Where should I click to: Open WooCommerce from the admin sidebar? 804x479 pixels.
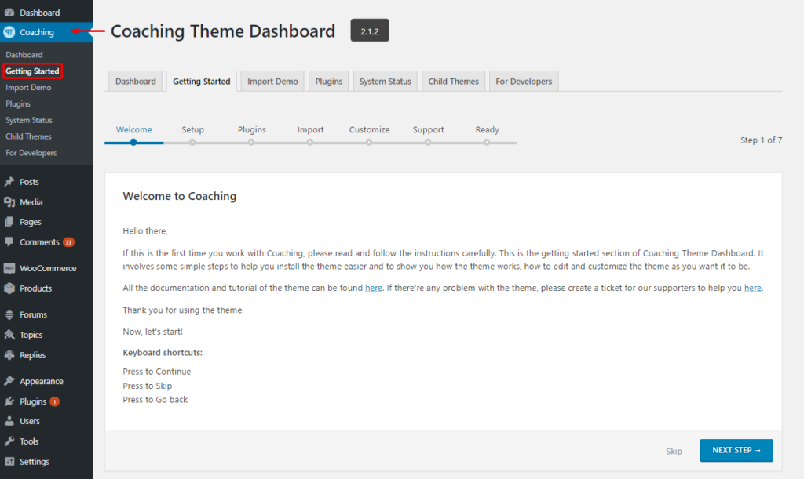[9, 267]
